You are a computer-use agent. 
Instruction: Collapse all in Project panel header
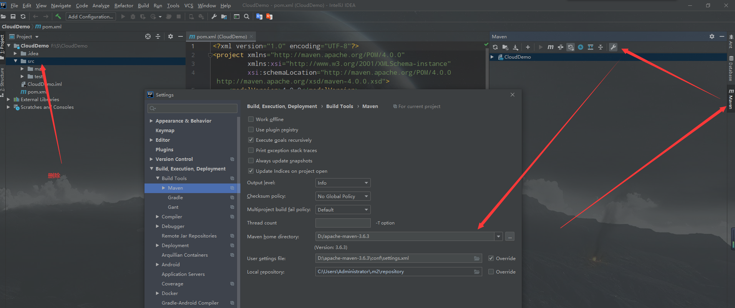pyautogui.click(x=158, y=36)
